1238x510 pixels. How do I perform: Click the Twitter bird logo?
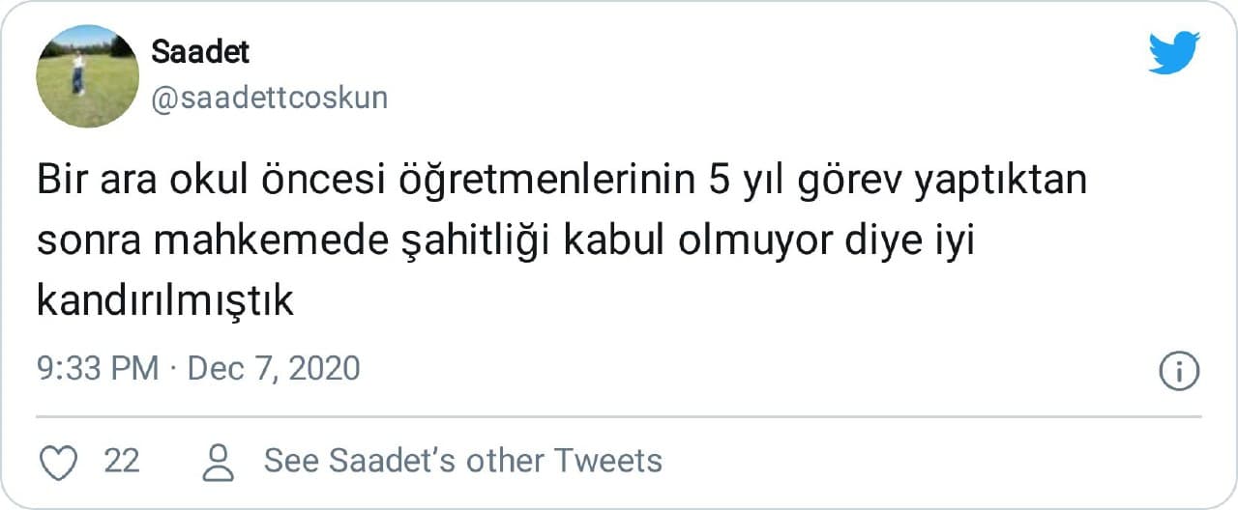pos(1174,52)
